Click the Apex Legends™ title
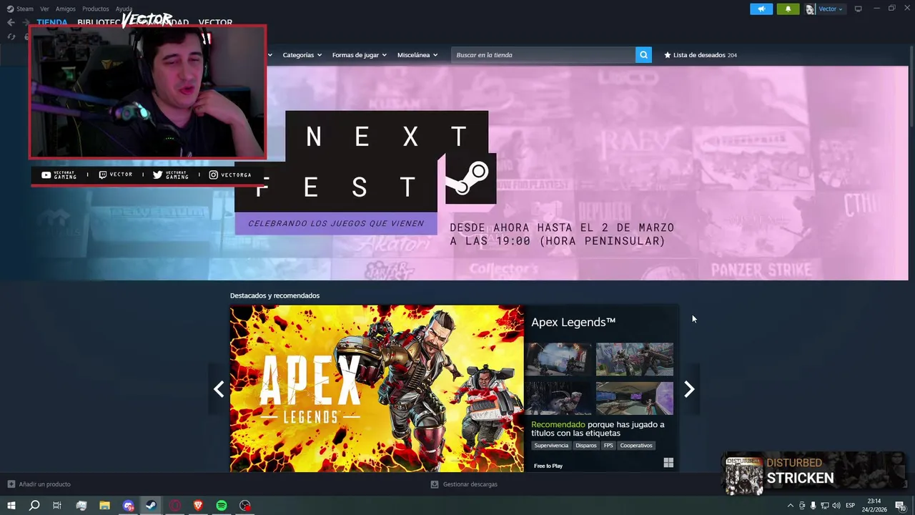This screenshot has height=515, width=915. click(573, 322)
